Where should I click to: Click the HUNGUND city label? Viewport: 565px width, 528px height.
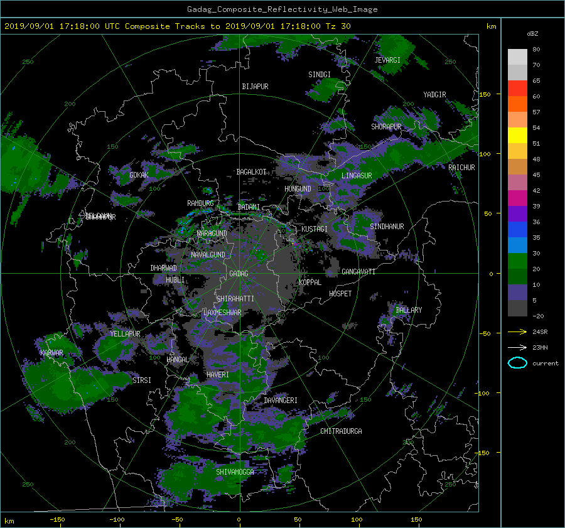298,189
